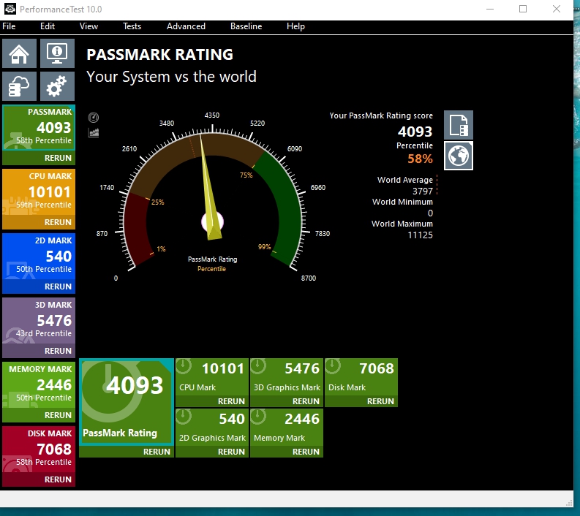The image size is (580, 516).
Task: Open the Tests menu
Action: pyautogui.click(x=132, y=26)
